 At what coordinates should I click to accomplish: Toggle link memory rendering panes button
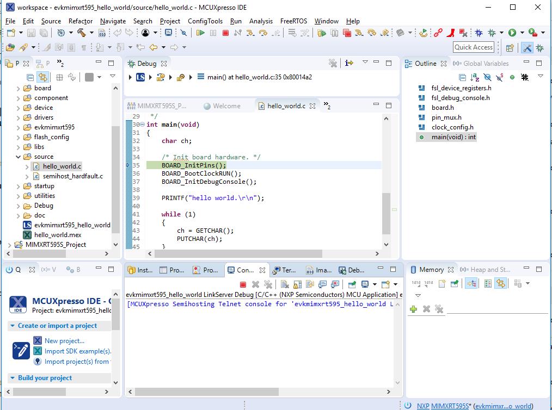click(x=501, y=284)
